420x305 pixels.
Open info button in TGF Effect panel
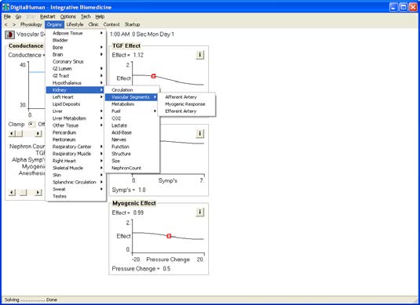200,55
